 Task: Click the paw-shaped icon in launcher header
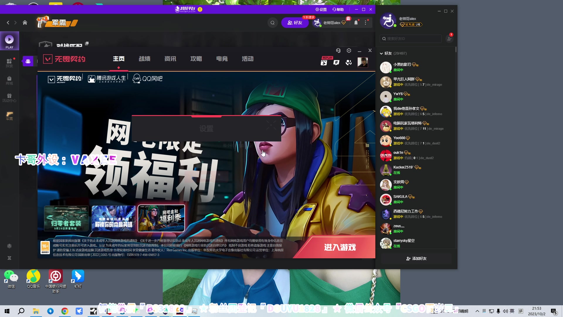coord(349,63)
